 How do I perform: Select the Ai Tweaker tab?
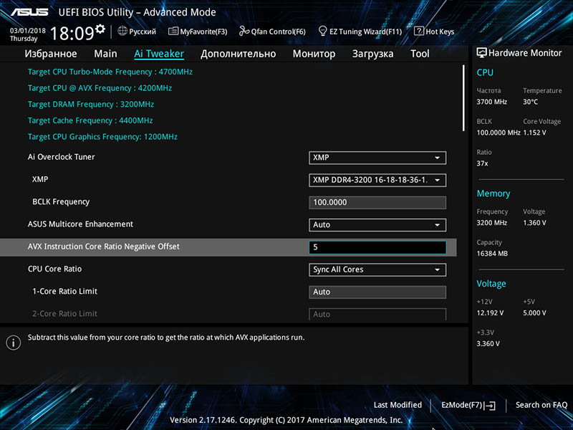159,54
